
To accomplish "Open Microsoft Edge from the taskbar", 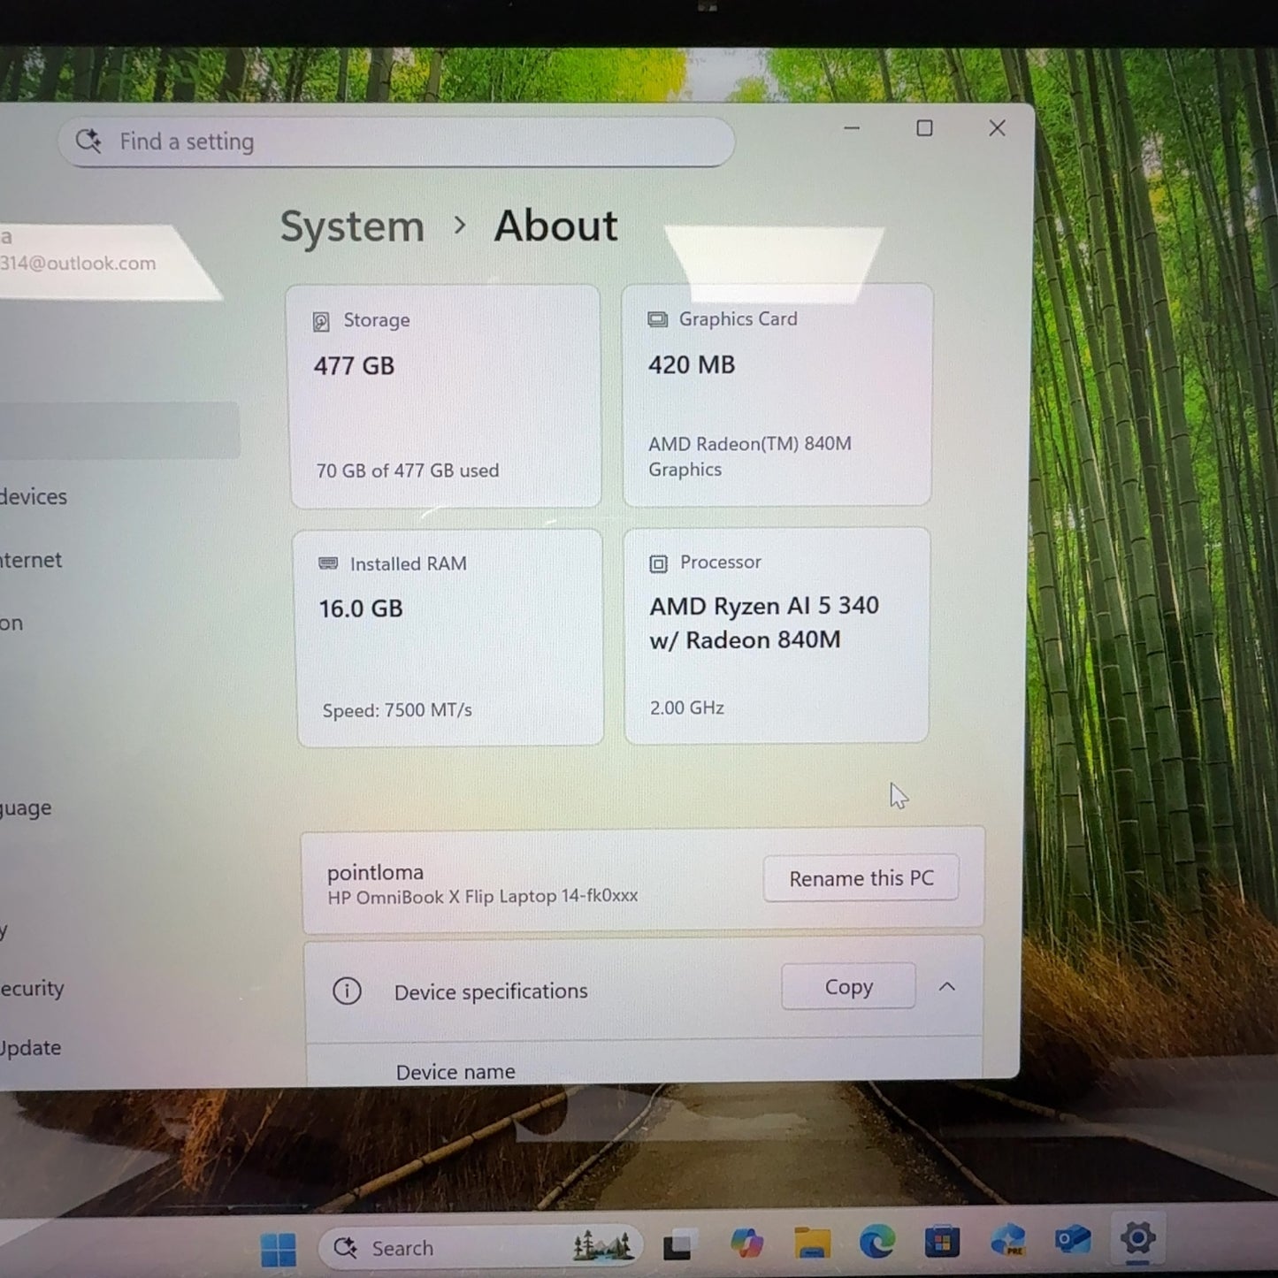I will coord(877,1242).
